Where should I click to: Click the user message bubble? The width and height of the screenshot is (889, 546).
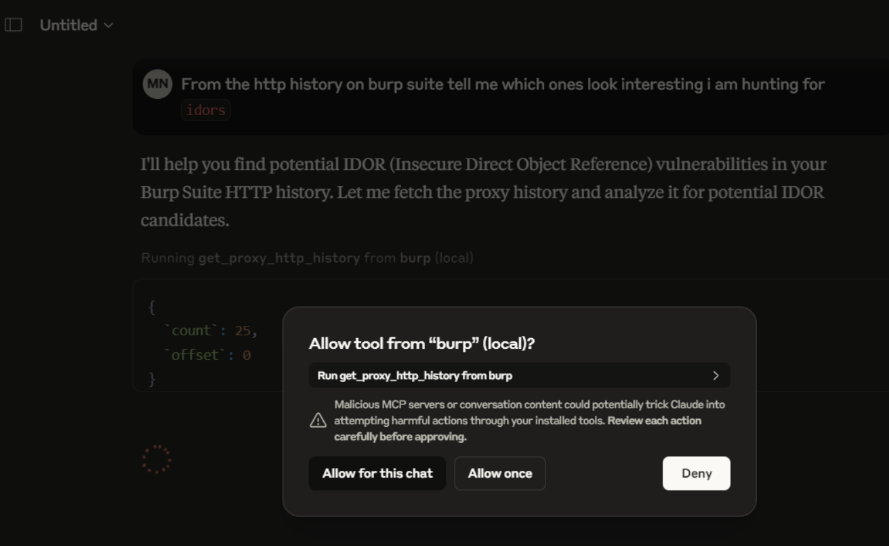point(511,97)
